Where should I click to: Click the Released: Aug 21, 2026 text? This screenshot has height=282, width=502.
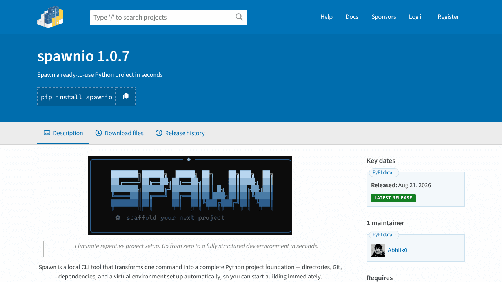pyautogui.click(x=401, y=185)
